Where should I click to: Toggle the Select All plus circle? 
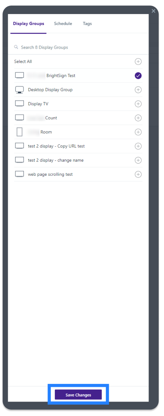tap(138, 62)
